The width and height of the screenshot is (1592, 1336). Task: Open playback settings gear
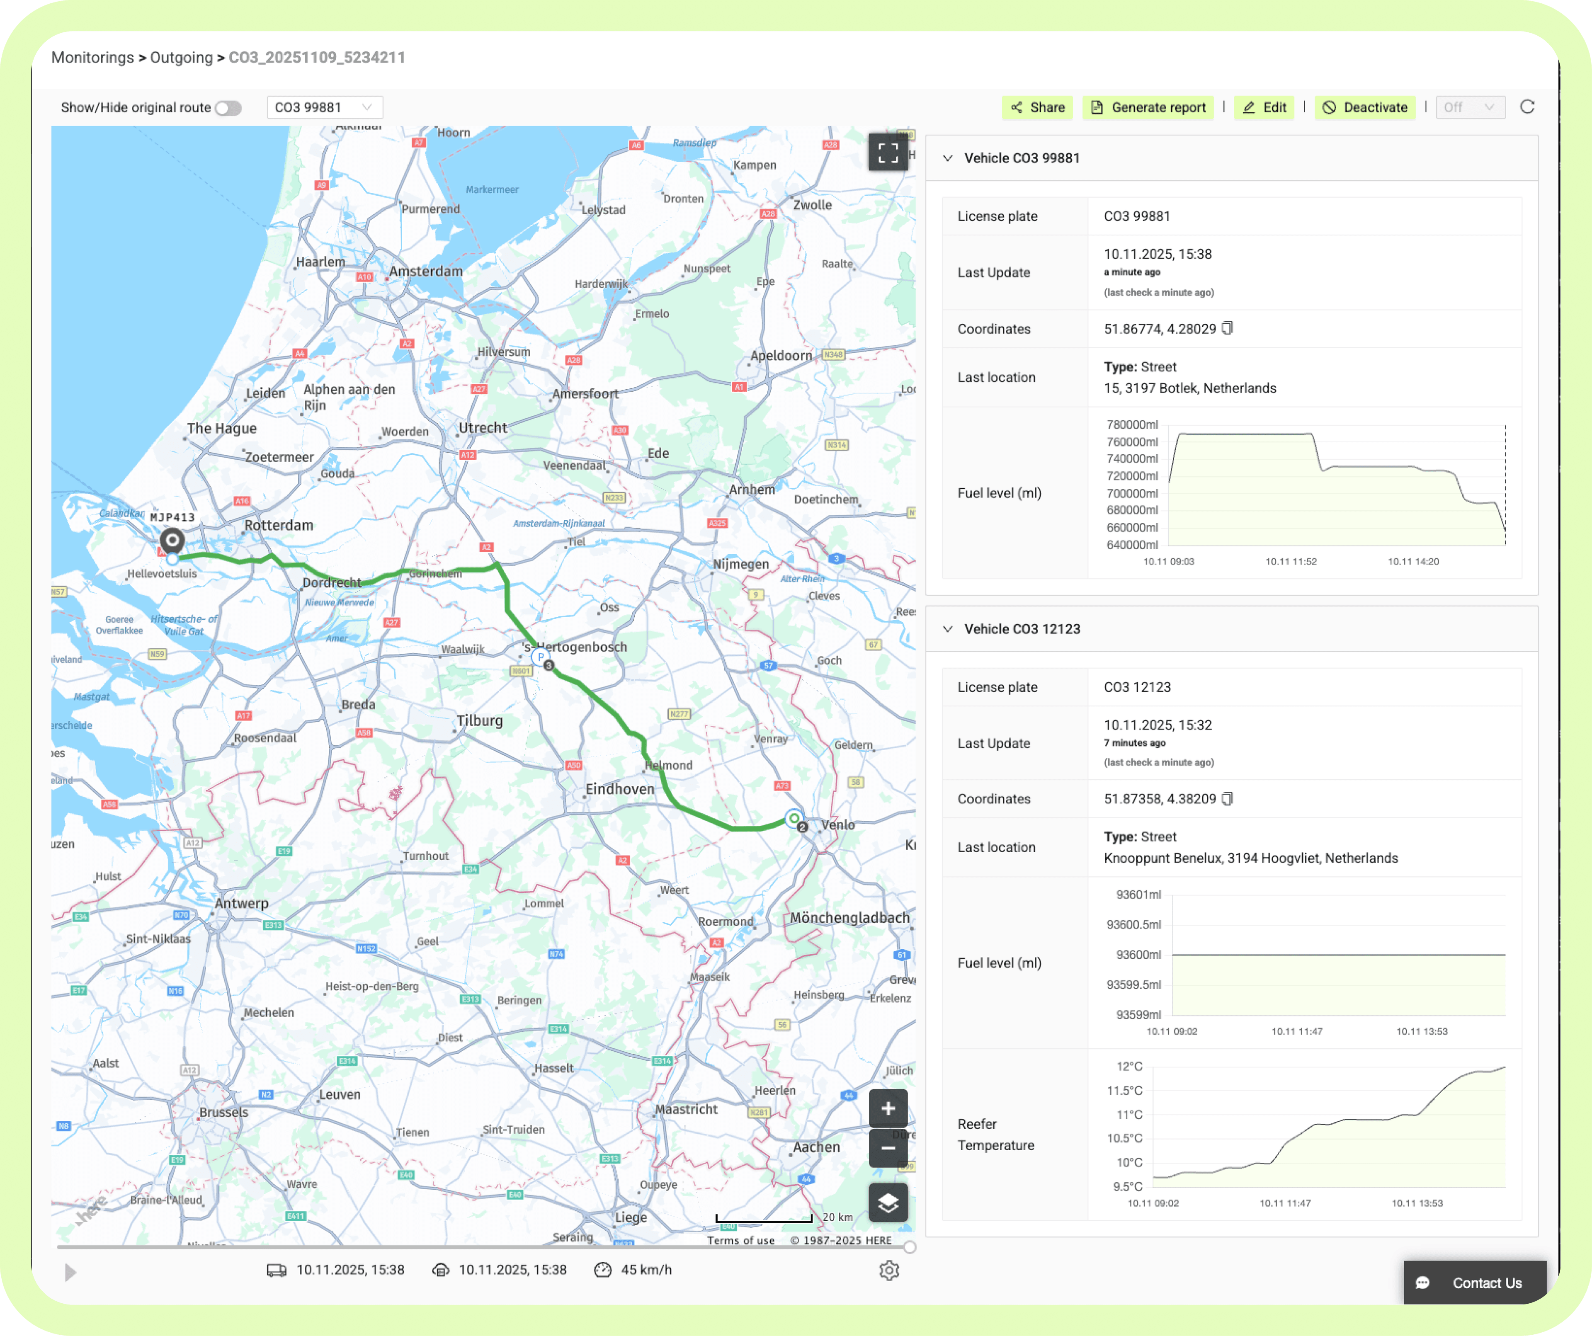pos(888,1270)
